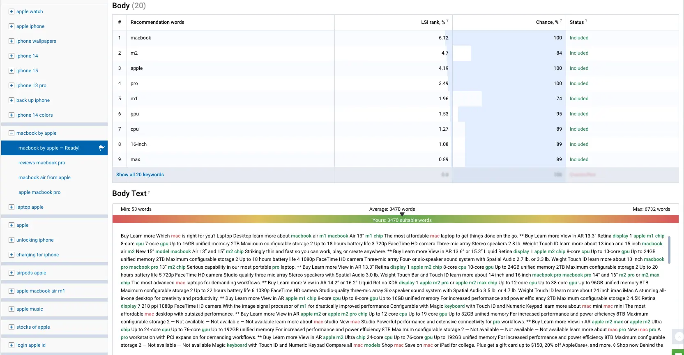Expand the login apple id group

(x=12, y=345)
